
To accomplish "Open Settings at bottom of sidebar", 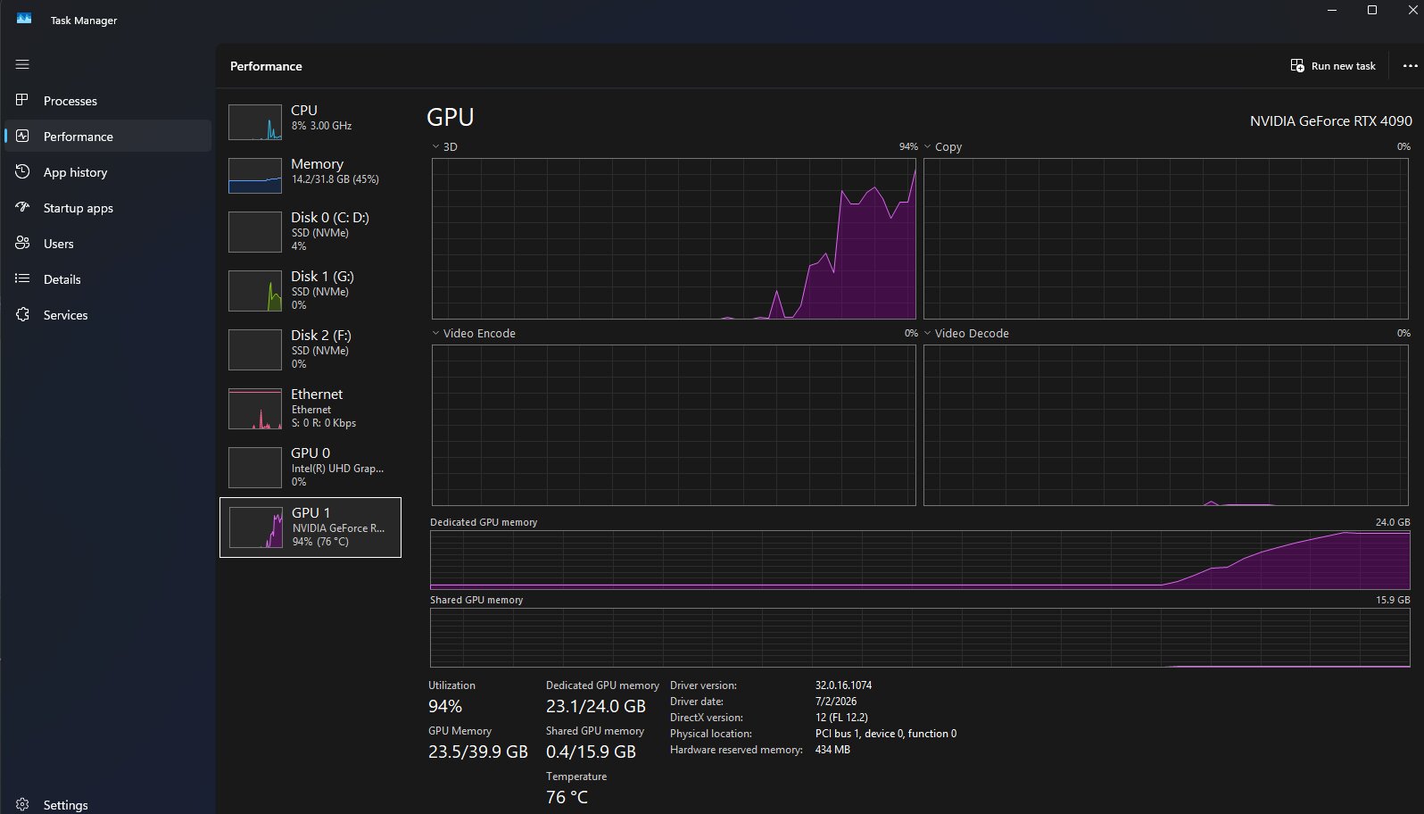I will [x=108, y=804].
